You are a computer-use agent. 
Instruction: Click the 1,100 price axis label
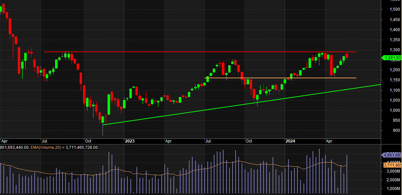tap(395, 90)
